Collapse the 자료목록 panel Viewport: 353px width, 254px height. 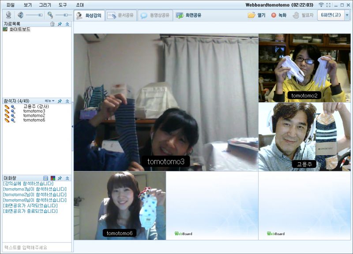point(67,24)
